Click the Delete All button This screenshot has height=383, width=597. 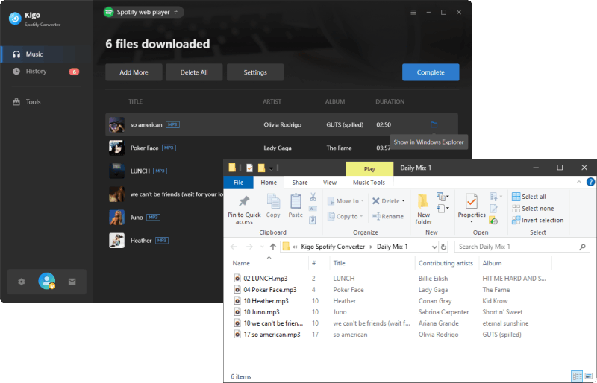194,72
